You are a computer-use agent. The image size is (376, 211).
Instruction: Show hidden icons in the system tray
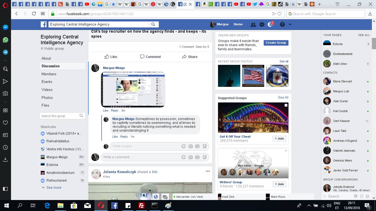tap(309, 205)
